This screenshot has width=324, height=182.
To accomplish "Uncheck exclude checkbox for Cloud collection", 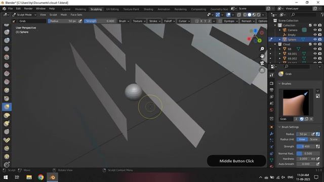I will click(x=310, y=44).
